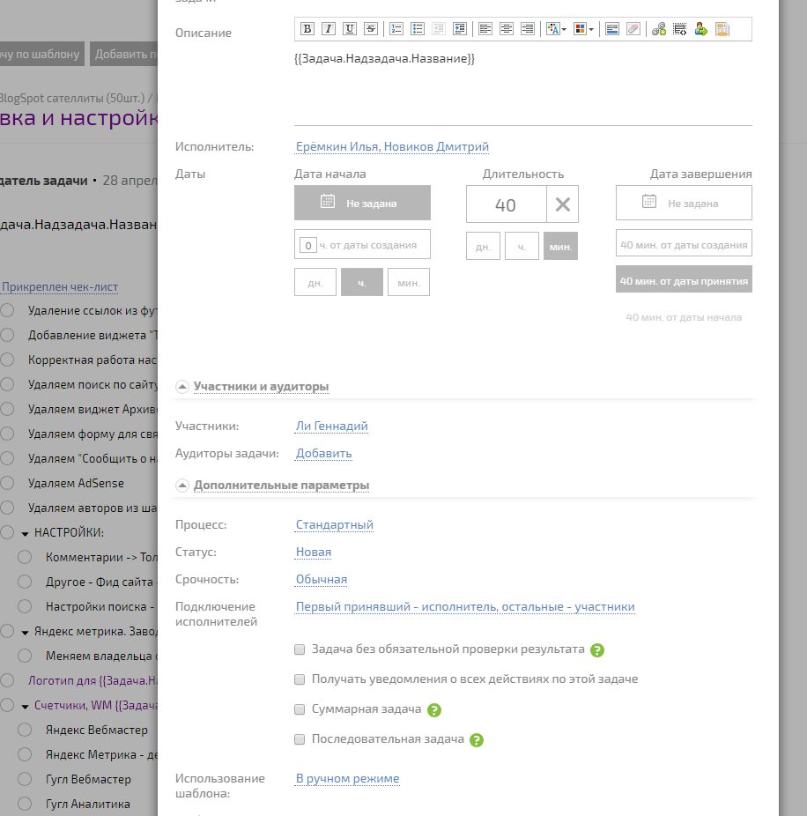
Task: Set duration unit to minutes
Action: pyautogui.click(x=560, y=246)
